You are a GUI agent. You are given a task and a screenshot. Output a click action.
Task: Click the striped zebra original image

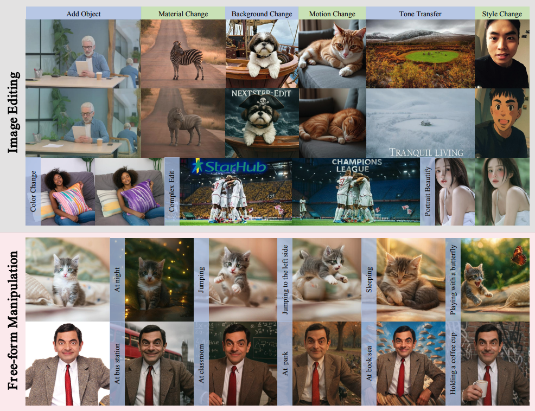click(x=183, y=54)
